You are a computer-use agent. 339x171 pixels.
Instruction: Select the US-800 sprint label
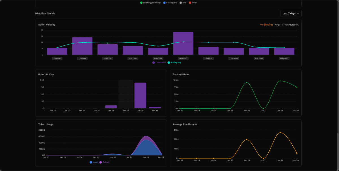tap(57, 58)
